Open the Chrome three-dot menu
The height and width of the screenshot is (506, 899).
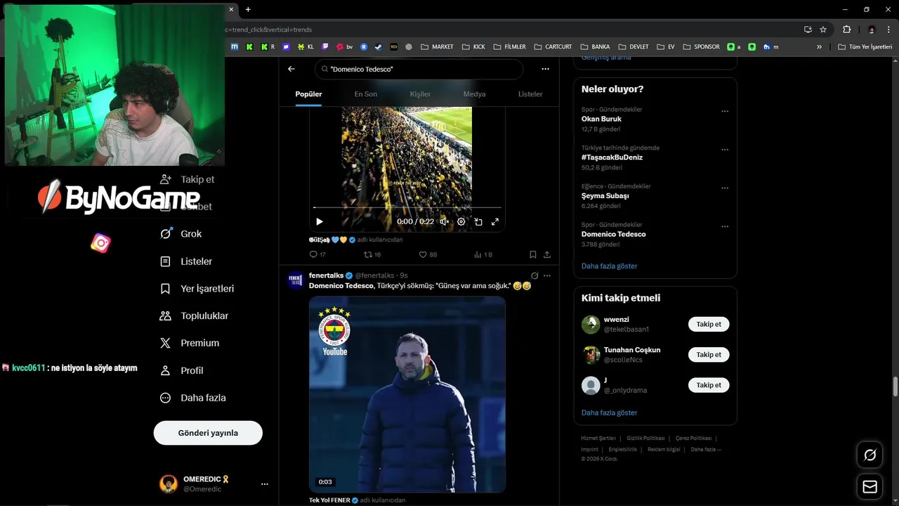point(889,30)
